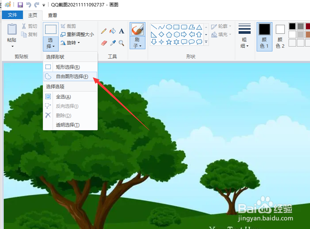Switch to the 查看 tab
Screen dimensions: 310x229
coord(52,15)
